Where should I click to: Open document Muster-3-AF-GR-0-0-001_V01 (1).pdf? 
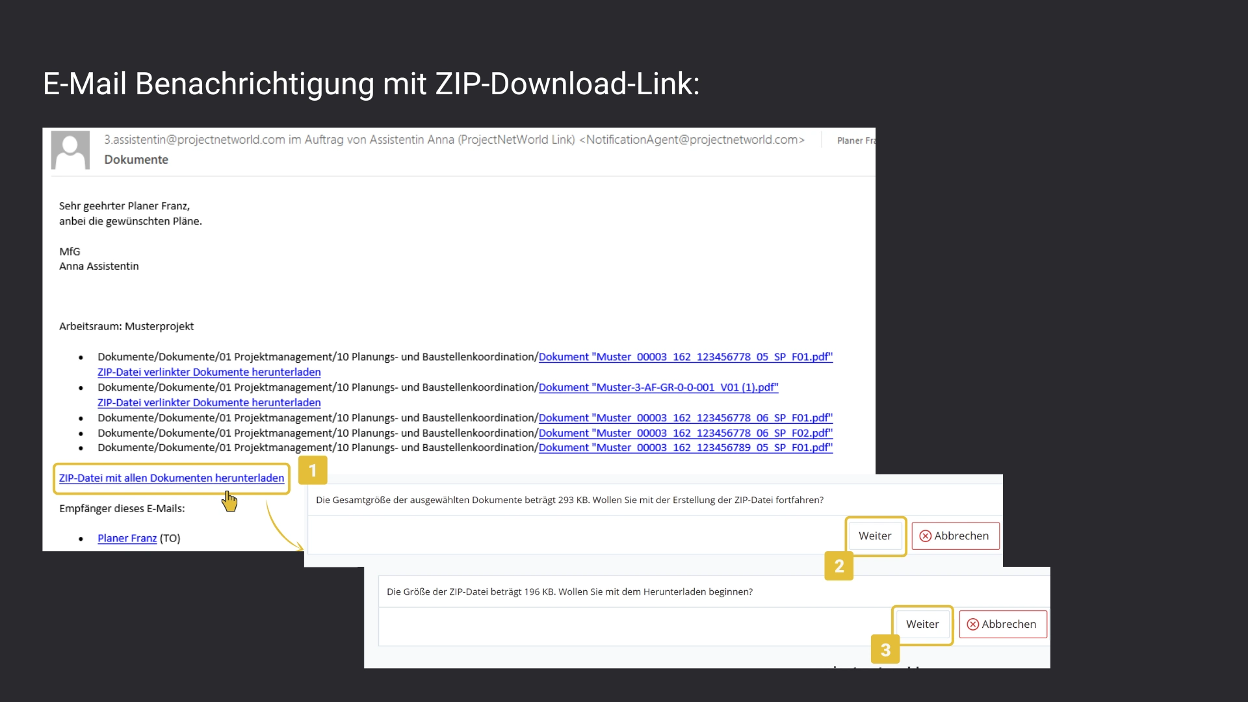coord(658,387)
